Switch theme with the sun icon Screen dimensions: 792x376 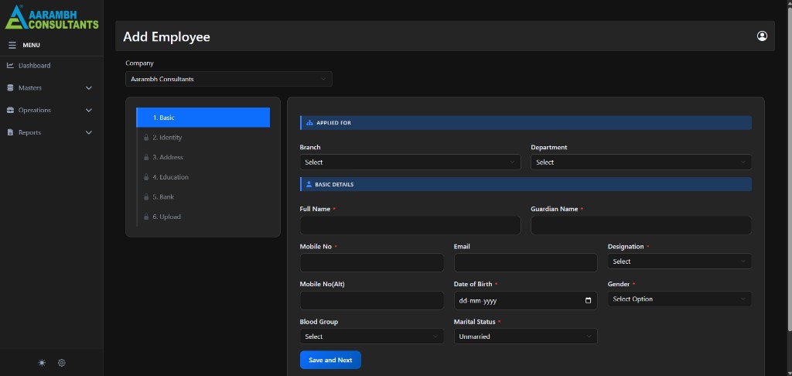pos(42,363)
